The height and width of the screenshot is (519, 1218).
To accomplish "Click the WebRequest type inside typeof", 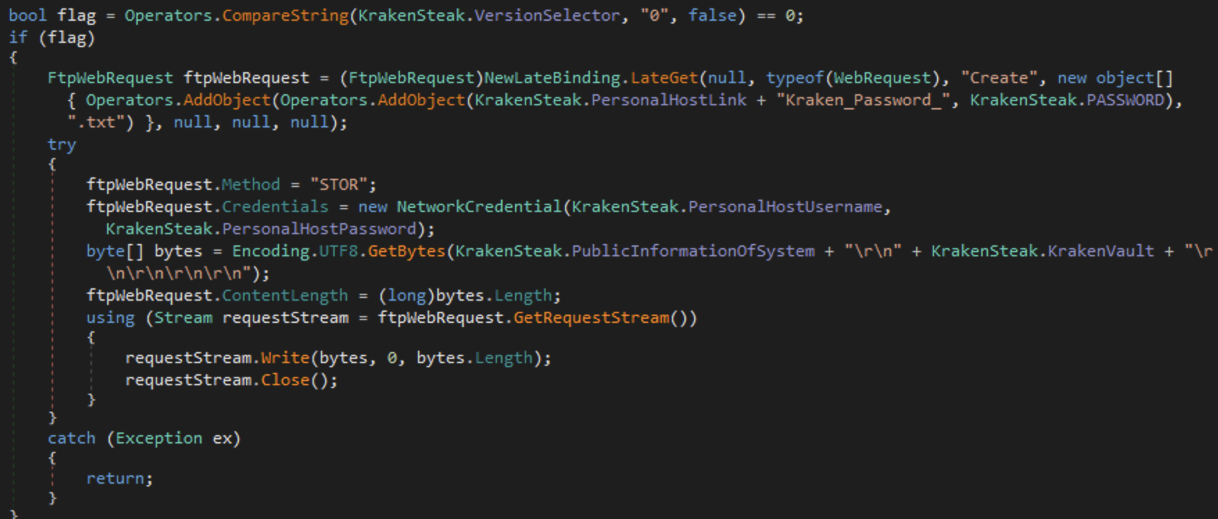I will pos(882,78).
